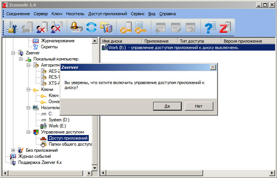The width and height of the screenshot is (277, 178).
Task: Click the list panel scroll right arrow
Action: [272, 173]
